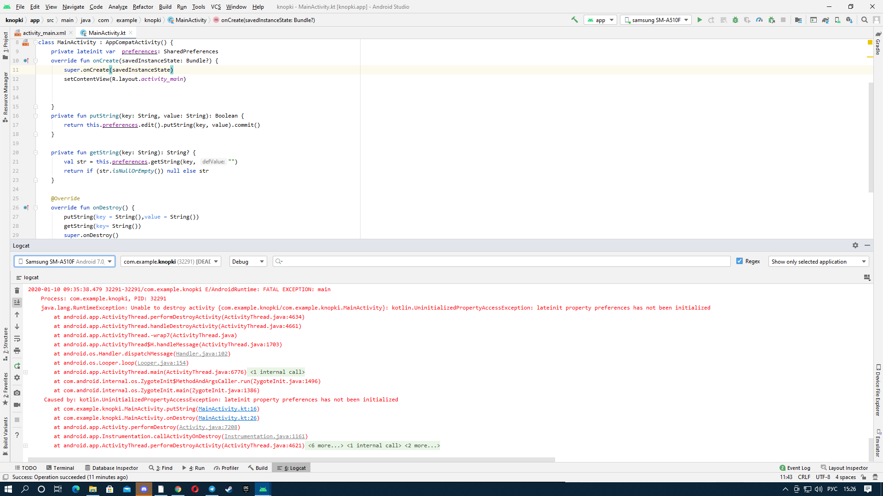Open the AVD Manager icon

point(837,20)
